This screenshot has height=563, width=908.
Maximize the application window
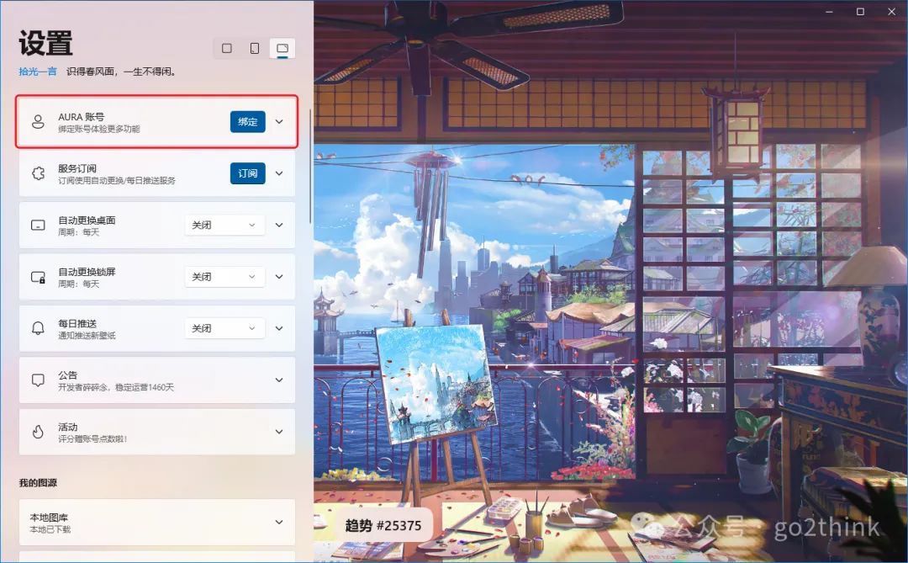pos(861,12)
